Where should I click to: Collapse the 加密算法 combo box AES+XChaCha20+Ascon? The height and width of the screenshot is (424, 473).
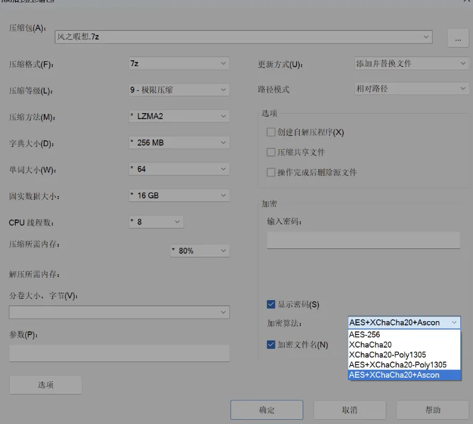[x=404, y=322]
